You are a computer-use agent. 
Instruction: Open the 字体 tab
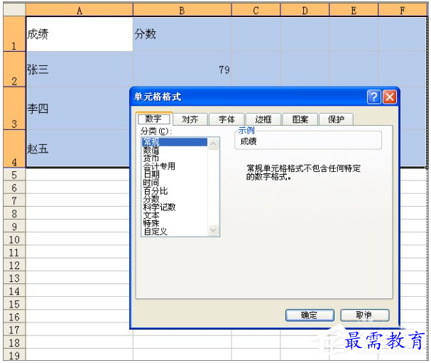[x=227, y=119]
